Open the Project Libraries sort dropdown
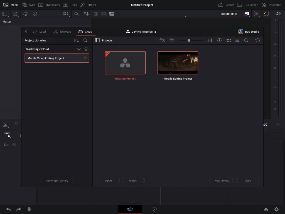The width and height of the screenshot is (285, 214). [76, 40]
